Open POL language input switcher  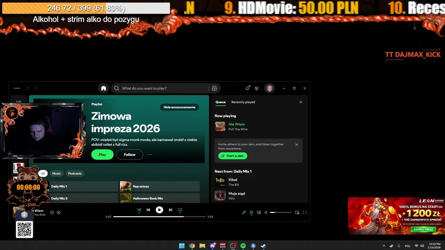(x=408, y=246)
